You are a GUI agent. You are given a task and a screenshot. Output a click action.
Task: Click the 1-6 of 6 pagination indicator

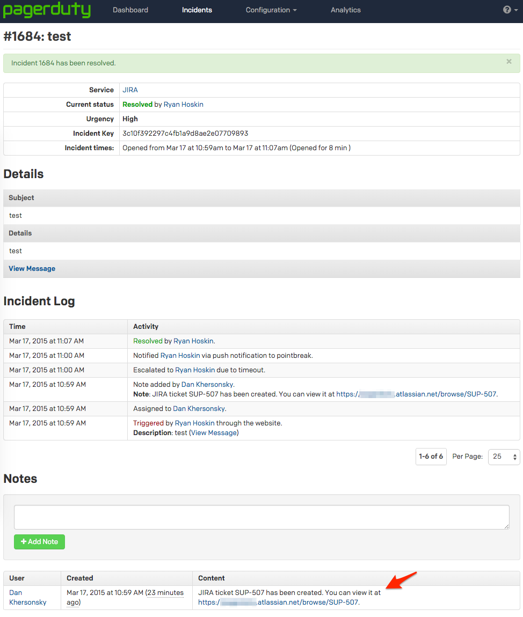pyautogui.click(x=431, y=457)
